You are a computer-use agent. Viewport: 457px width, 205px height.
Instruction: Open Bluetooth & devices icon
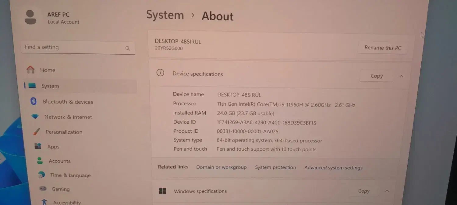click(x=34, y=101)
